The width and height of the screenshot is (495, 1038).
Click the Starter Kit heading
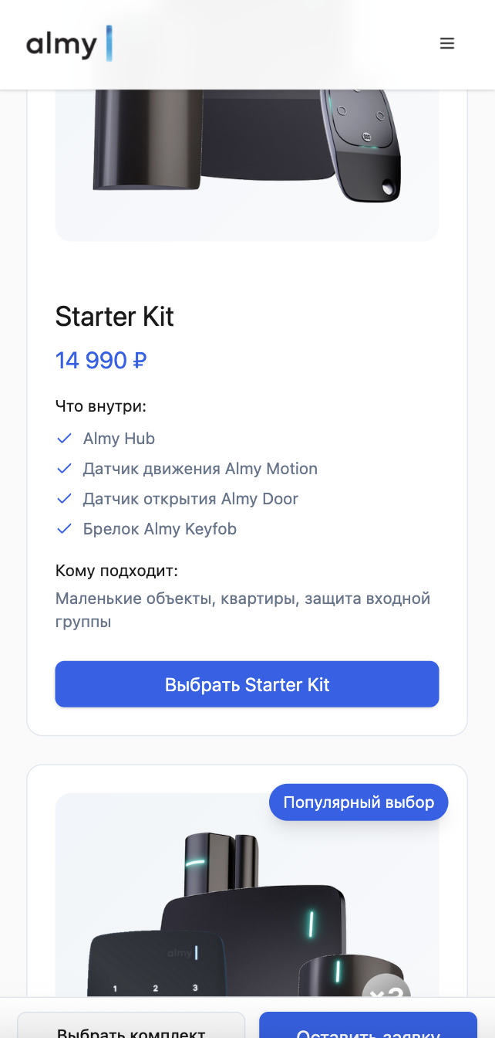tap(114, 317)
